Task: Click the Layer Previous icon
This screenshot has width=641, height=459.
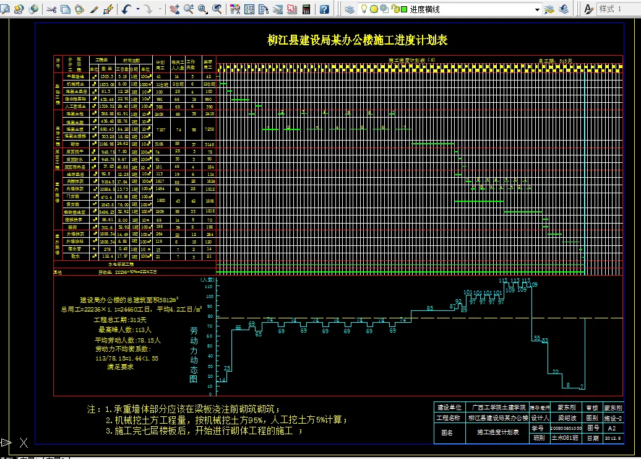Action: [x=564, y=9]
